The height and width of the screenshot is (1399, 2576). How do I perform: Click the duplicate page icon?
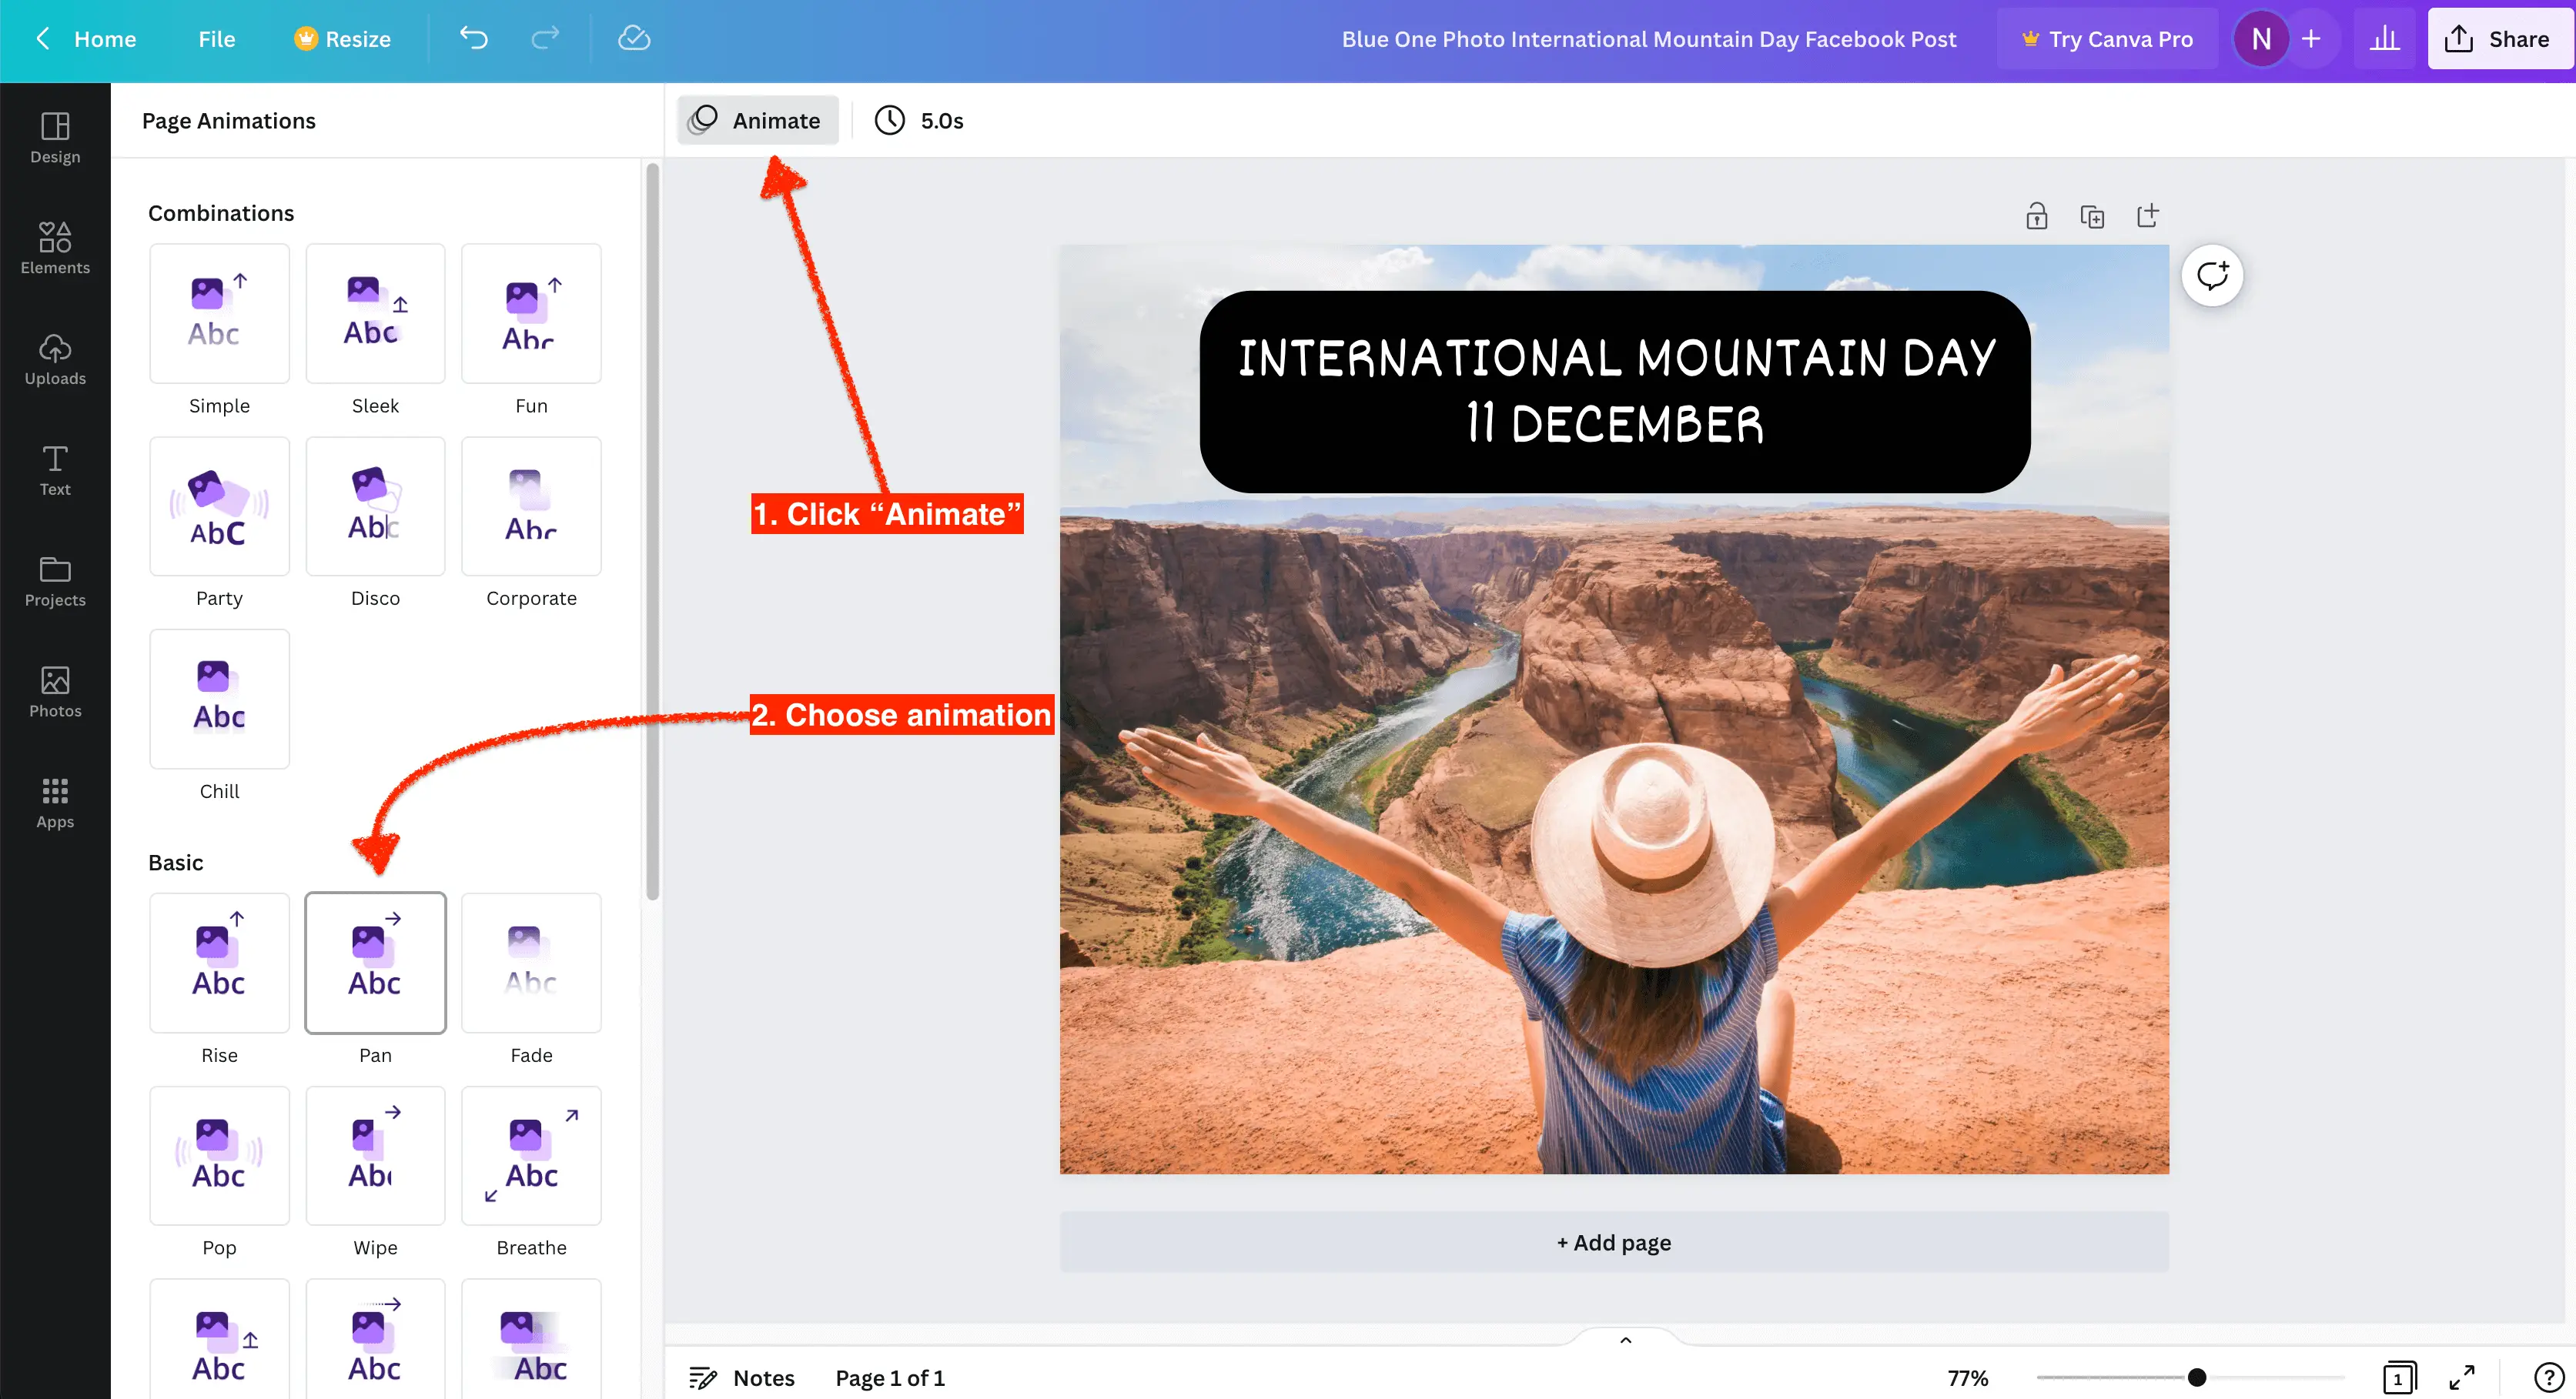2092,215
